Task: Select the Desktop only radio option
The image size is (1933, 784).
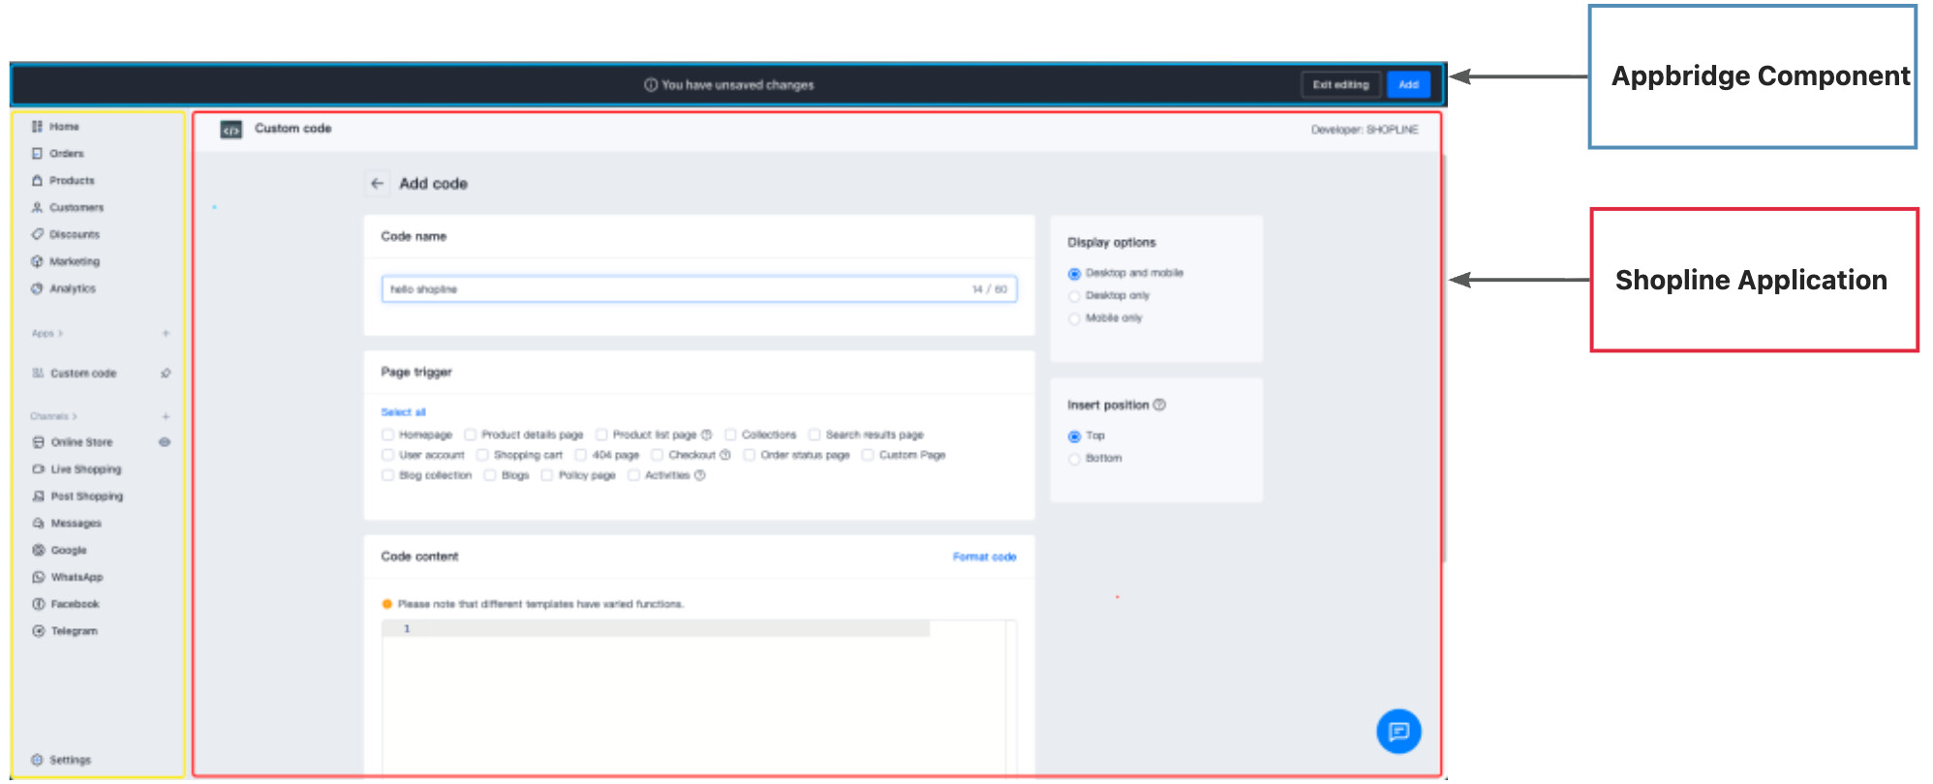Action: tap(1074, 296)
